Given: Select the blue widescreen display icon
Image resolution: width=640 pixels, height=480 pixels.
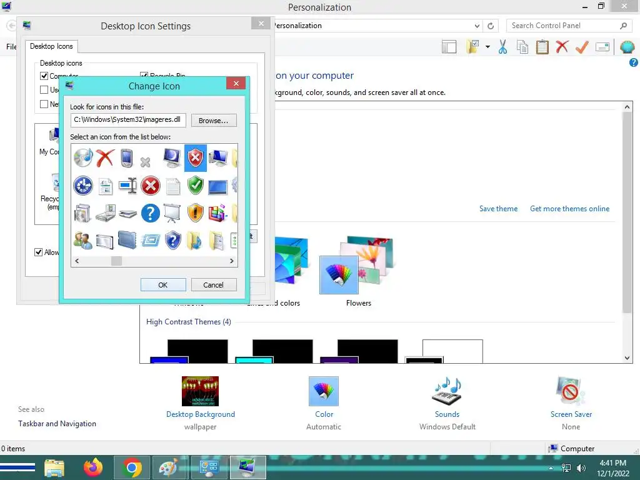Looking at the screenshot, I should click(x=217, y=187).
